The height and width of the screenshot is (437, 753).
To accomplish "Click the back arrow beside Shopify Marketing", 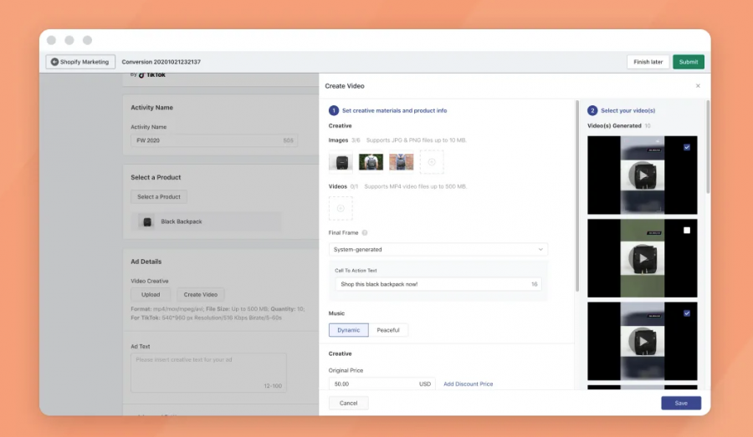I will tap(54, 62).
